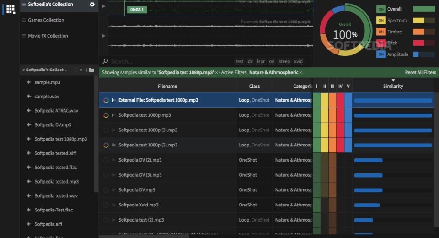439x238 pixels.
Task: Select sample.wav in file tree
Action: point(47,97)
